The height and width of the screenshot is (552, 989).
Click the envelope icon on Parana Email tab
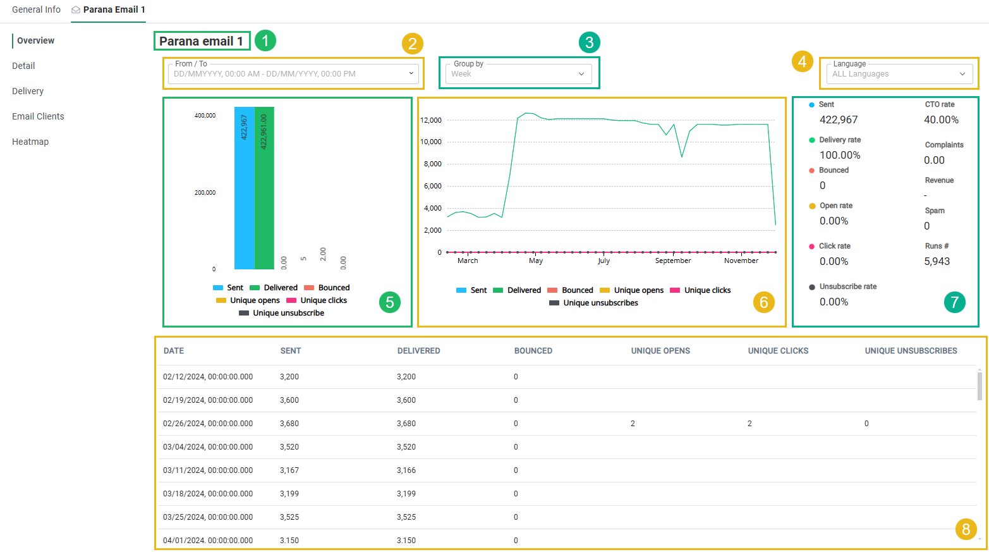pos(76,10)
